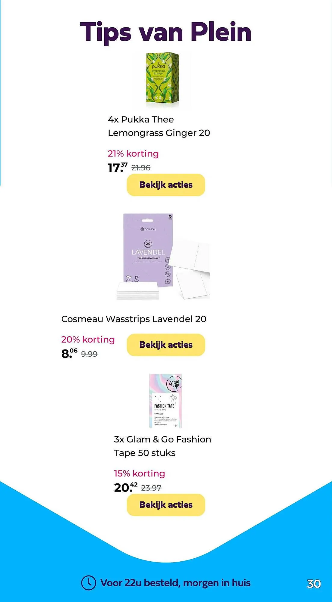
Task: Click the 20% korting label
Action: pyautogui.click(x=88, y=340)
